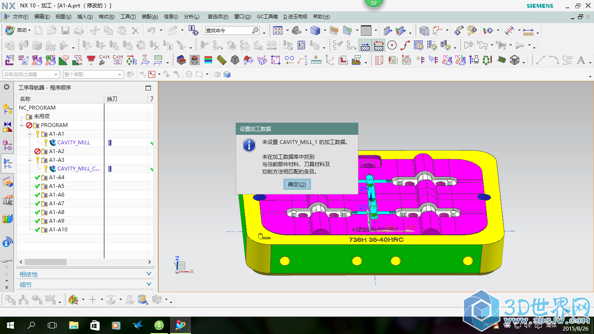
Task: Click the navigator horizontal scrollbar thumb
Action: click(x=46, y=262)
